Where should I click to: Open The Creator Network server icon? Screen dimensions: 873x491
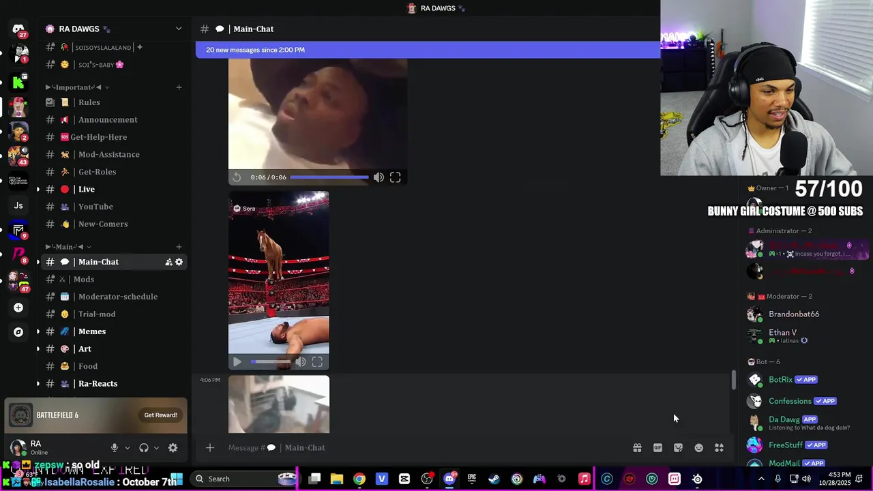tap(18, 181)
